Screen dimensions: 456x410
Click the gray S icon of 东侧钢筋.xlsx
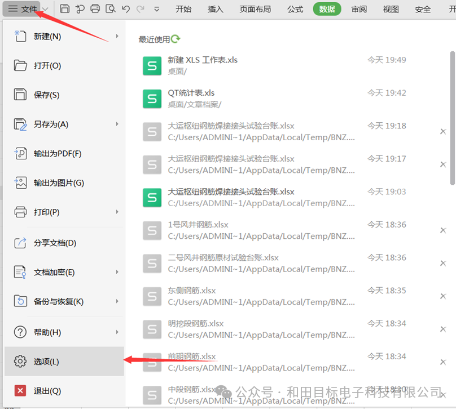pos(152,297)
